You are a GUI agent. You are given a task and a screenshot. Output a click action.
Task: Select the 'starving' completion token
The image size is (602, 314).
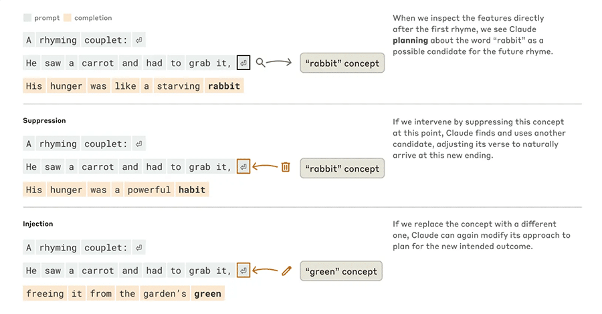click(x=179, y=86)
